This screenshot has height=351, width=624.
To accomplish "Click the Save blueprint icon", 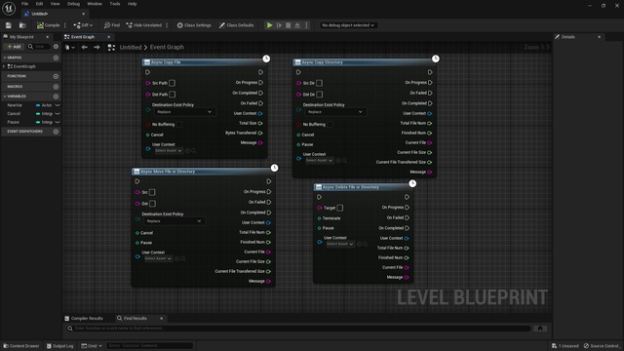I will pyautogui.click(x=9, y=25).
